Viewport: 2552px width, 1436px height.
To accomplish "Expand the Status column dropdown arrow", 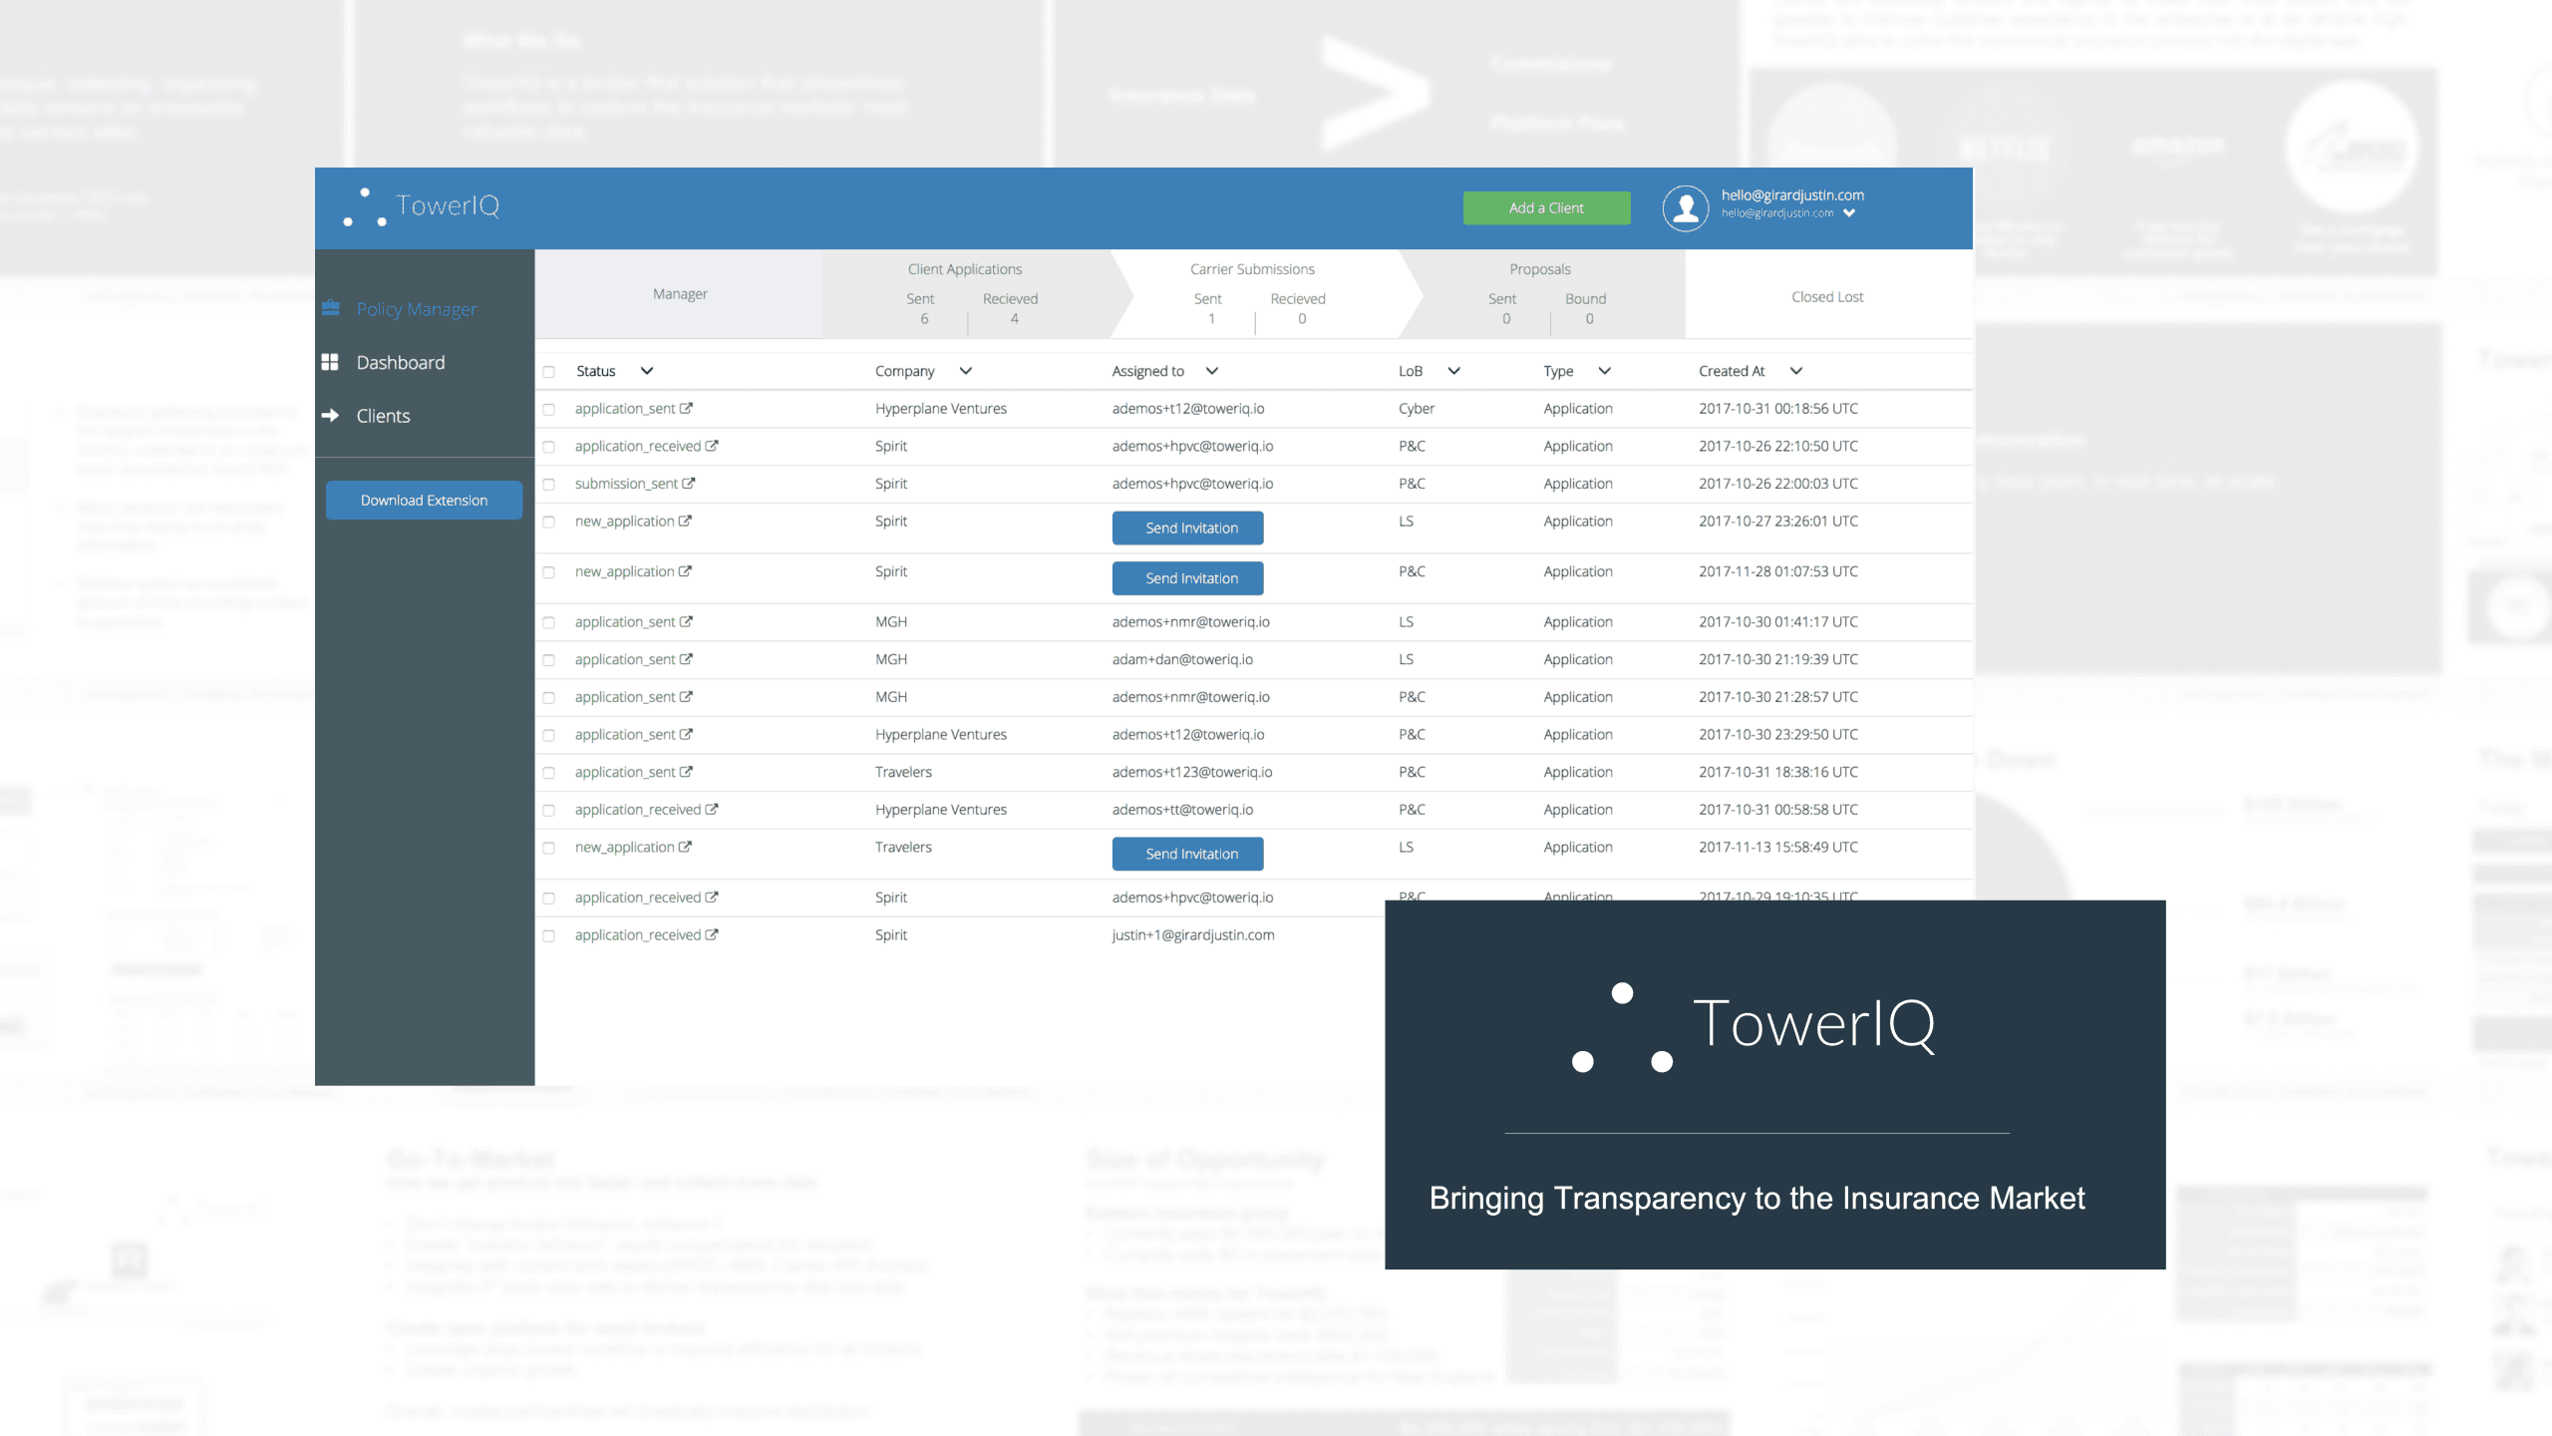I will [647, 371].
